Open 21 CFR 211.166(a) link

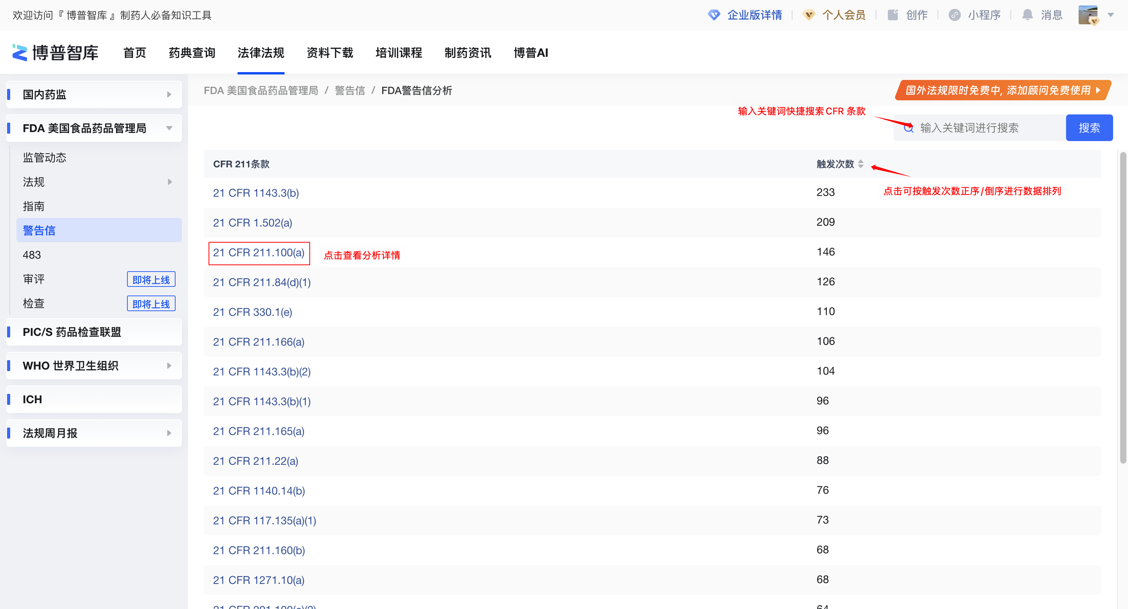[x=258, y=341]
